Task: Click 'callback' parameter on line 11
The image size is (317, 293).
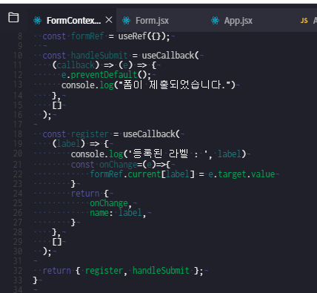Action: point(76,65)
